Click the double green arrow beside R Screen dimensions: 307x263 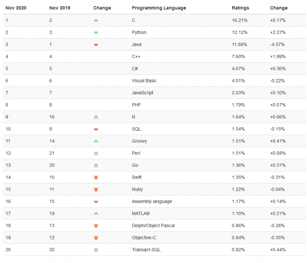96,117
